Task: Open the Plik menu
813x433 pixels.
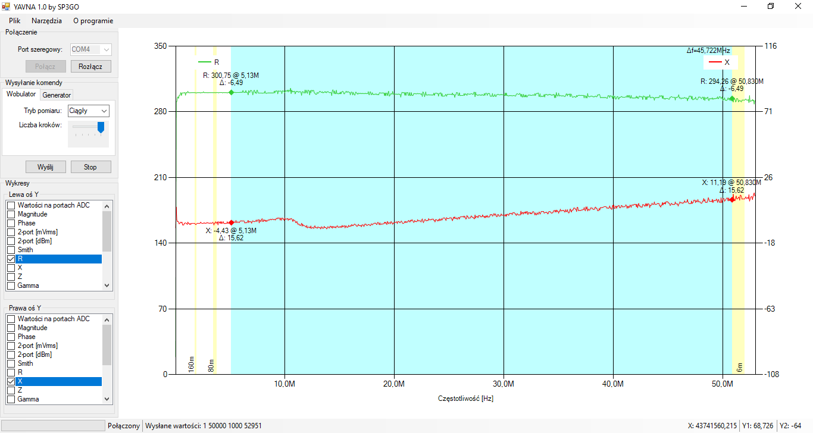Action: 15,20
